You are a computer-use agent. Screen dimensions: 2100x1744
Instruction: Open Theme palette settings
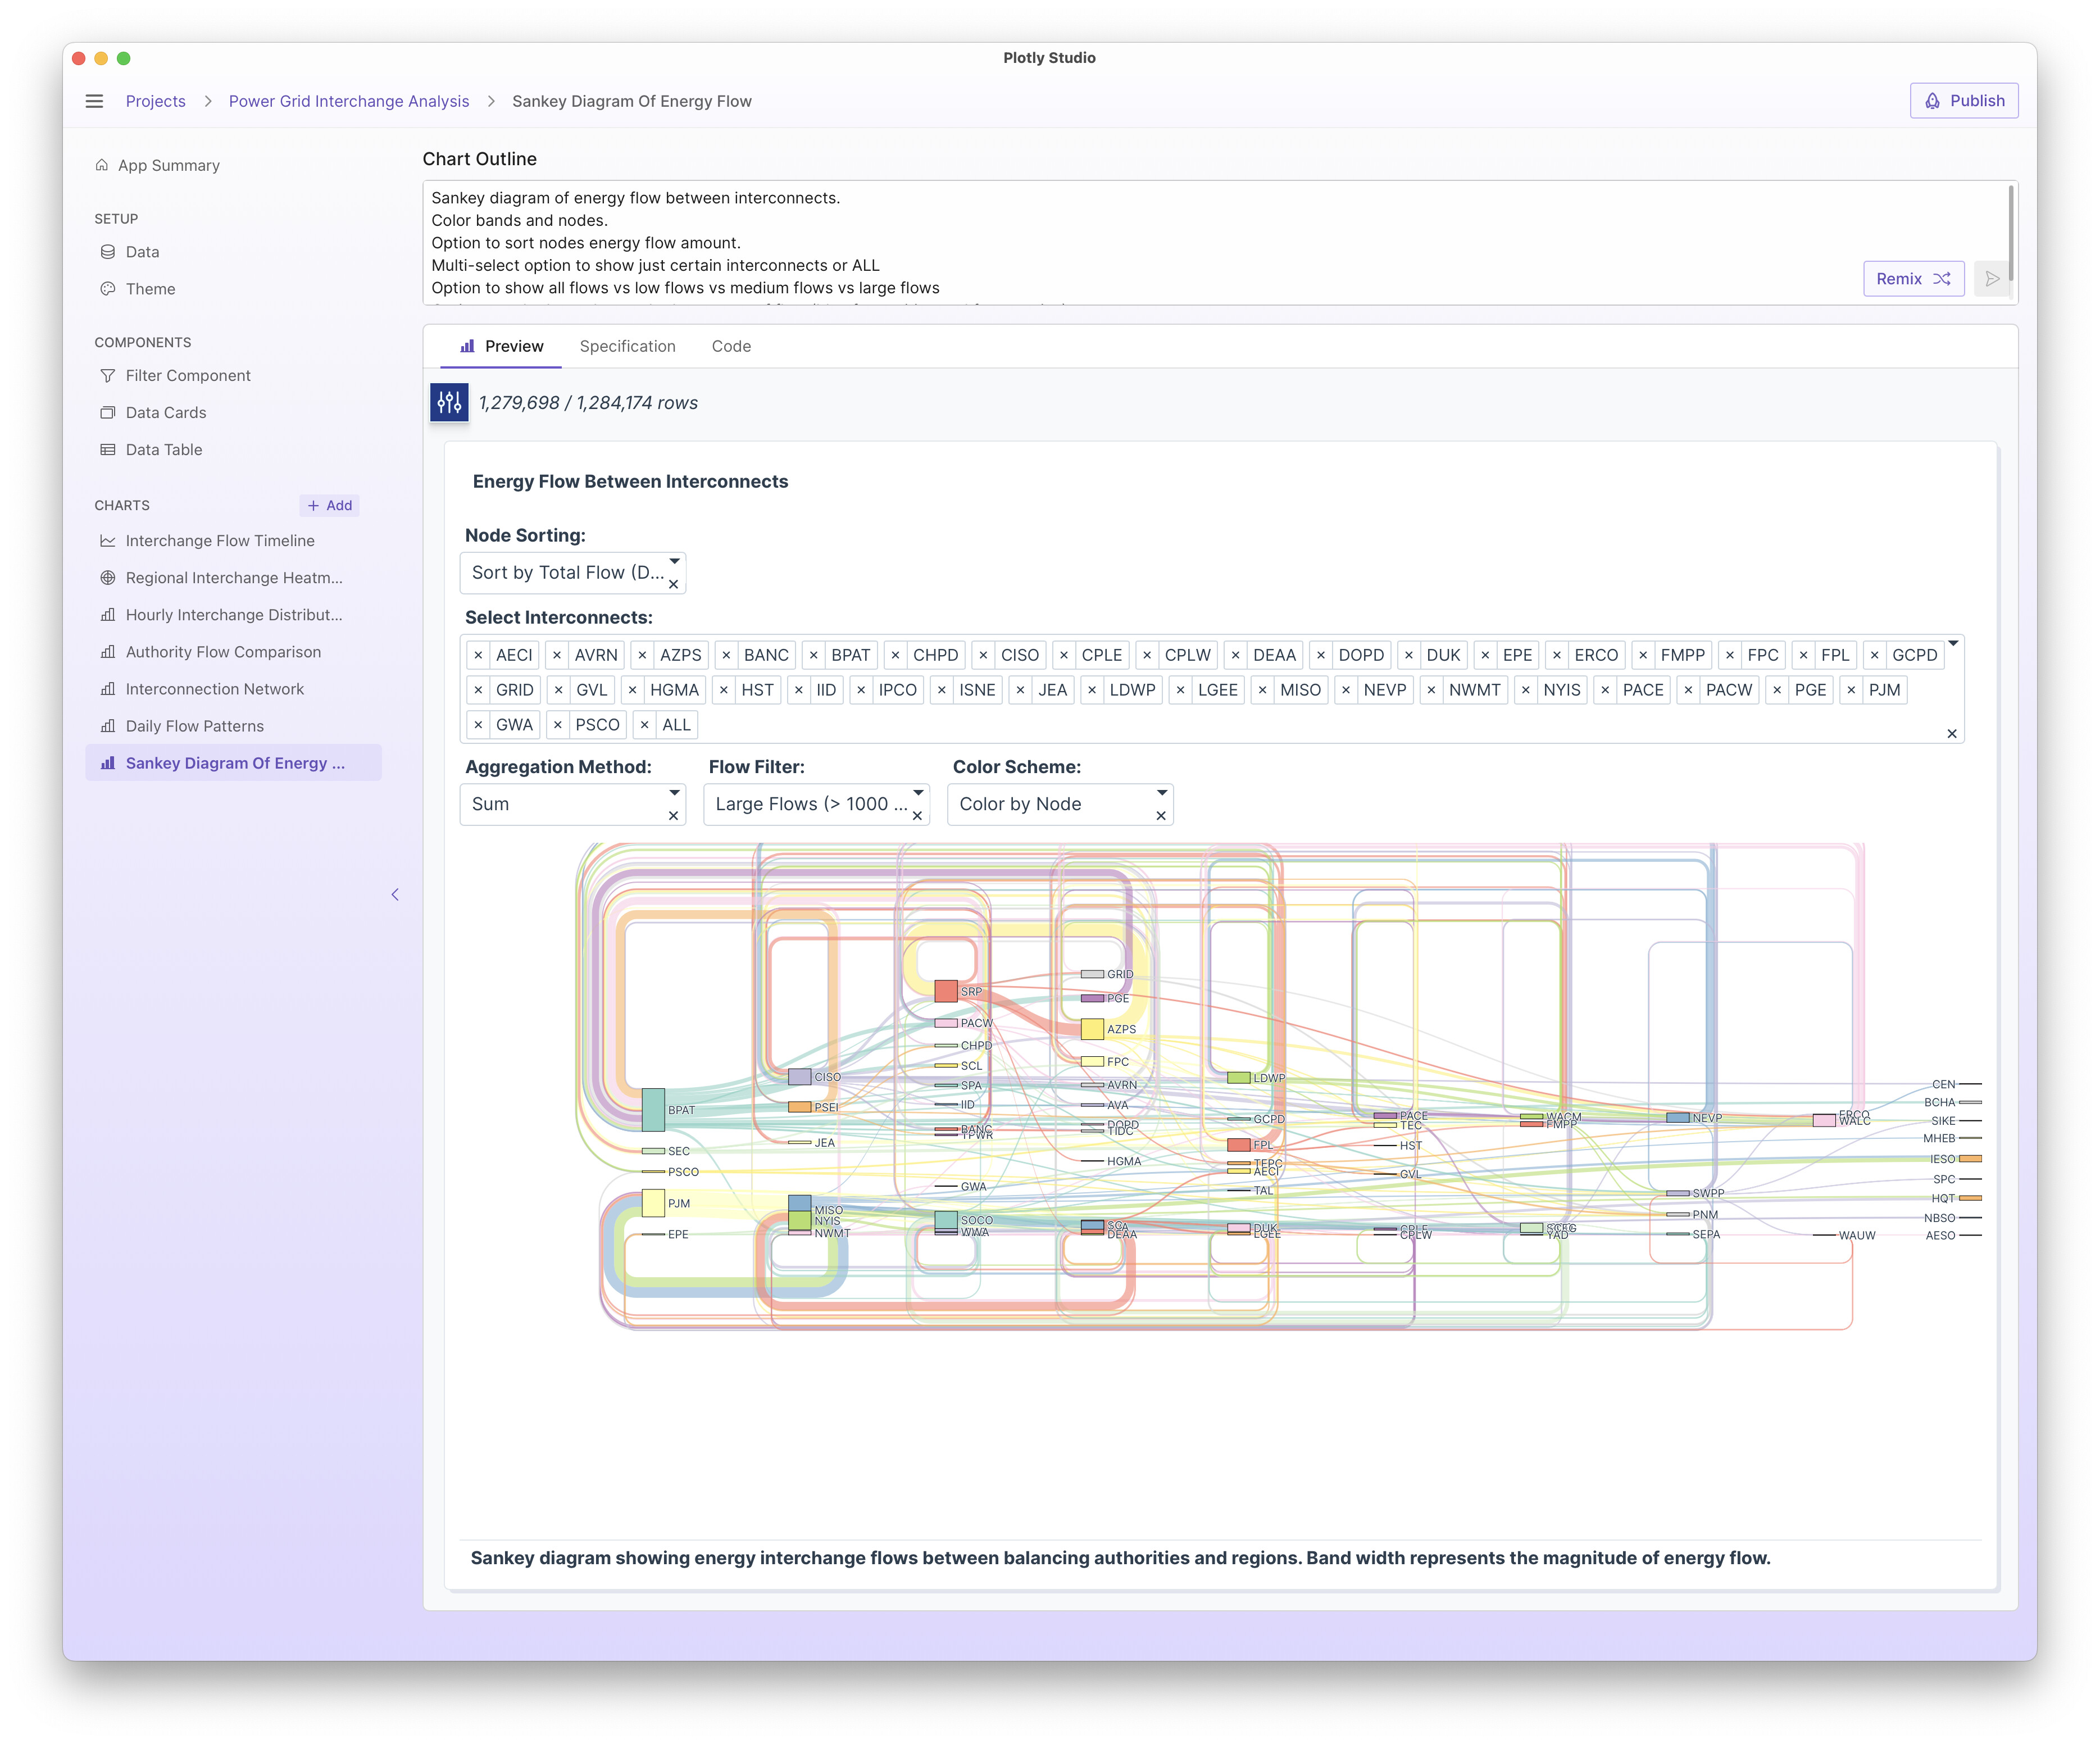[150, 289]
